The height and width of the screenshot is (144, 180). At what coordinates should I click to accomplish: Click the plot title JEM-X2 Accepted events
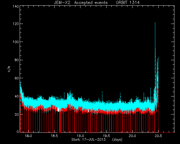81,3
